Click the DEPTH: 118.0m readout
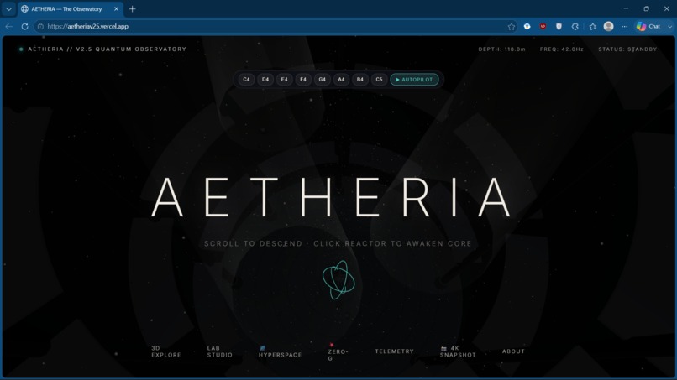 point(501,49)
